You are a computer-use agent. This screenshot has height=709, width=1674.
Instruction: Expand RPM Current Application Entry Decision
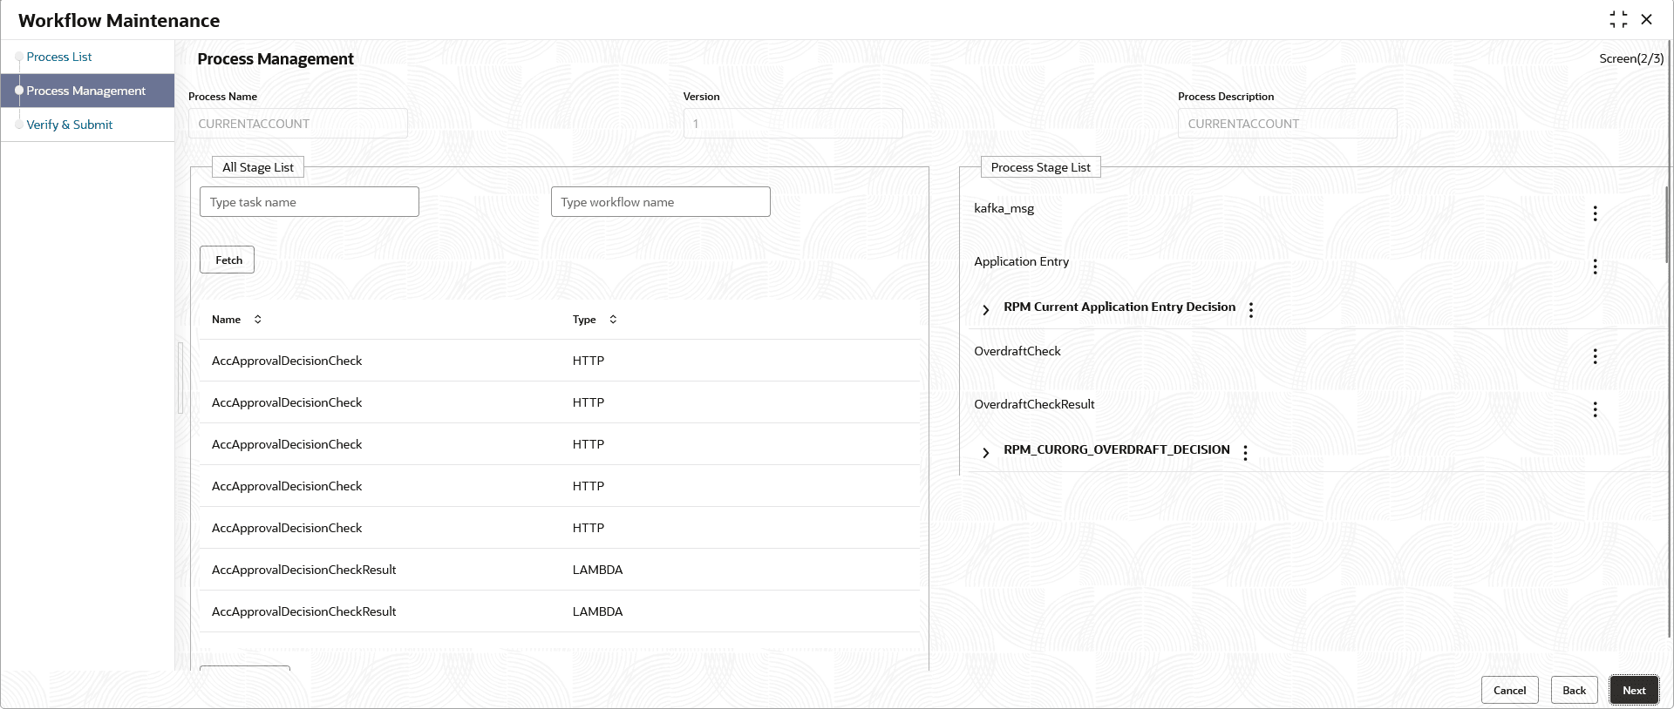(985, 309)
